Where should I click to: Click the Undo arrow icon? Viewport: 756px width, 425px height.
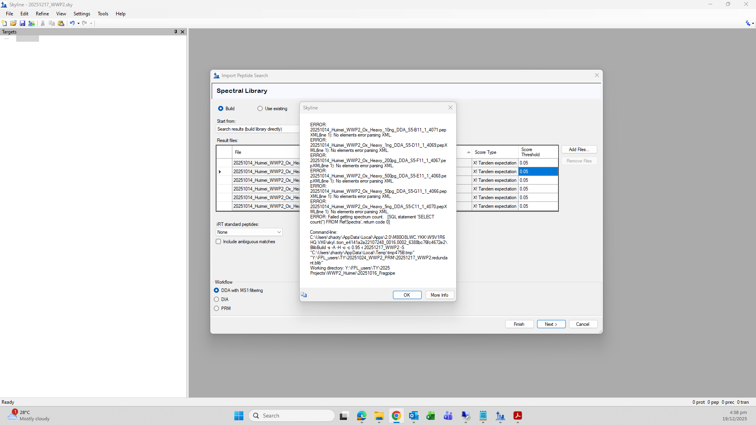pos(72,23)
